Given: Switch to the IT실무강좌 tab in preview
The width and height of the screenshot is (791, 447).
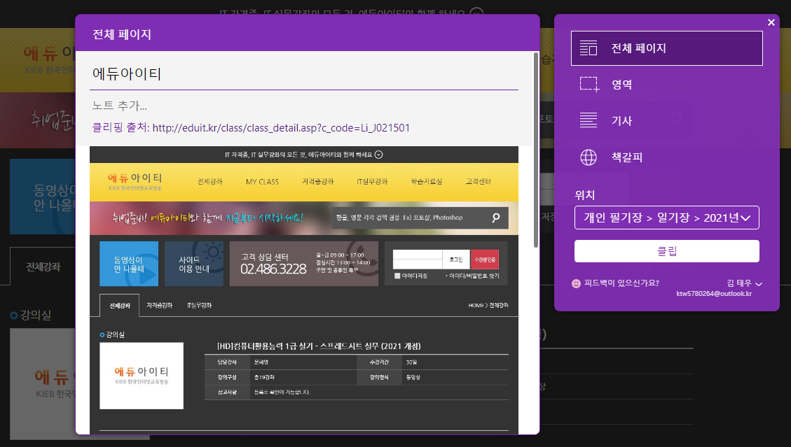Looking at the screenshot, I should tap(199, 306).
